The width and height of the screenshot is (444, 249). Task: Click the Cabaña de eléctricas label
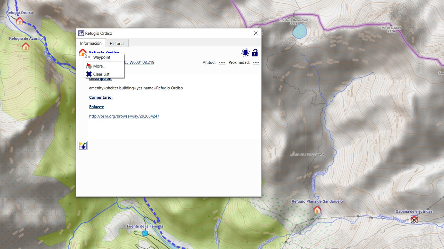(x=414, y=211)
